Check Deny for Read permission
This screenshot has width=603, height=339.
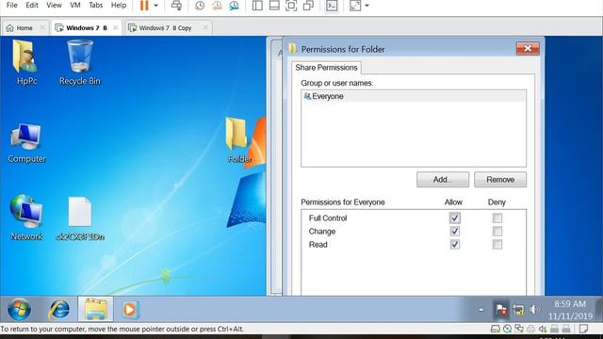pos(497,244)
